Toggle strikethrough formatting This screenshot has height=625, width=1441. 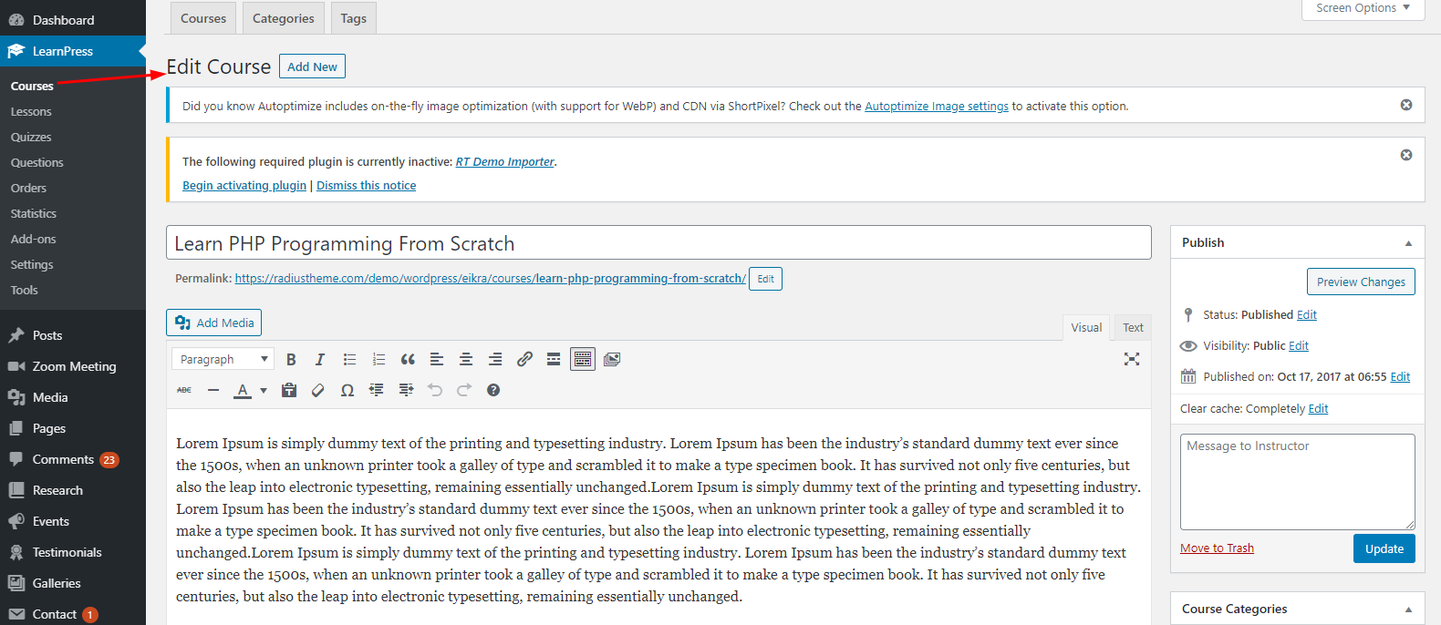[184, 390]
